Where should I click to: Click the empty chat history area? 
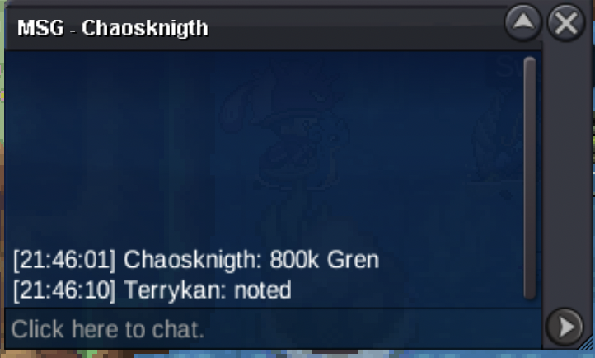coord(262,148)
